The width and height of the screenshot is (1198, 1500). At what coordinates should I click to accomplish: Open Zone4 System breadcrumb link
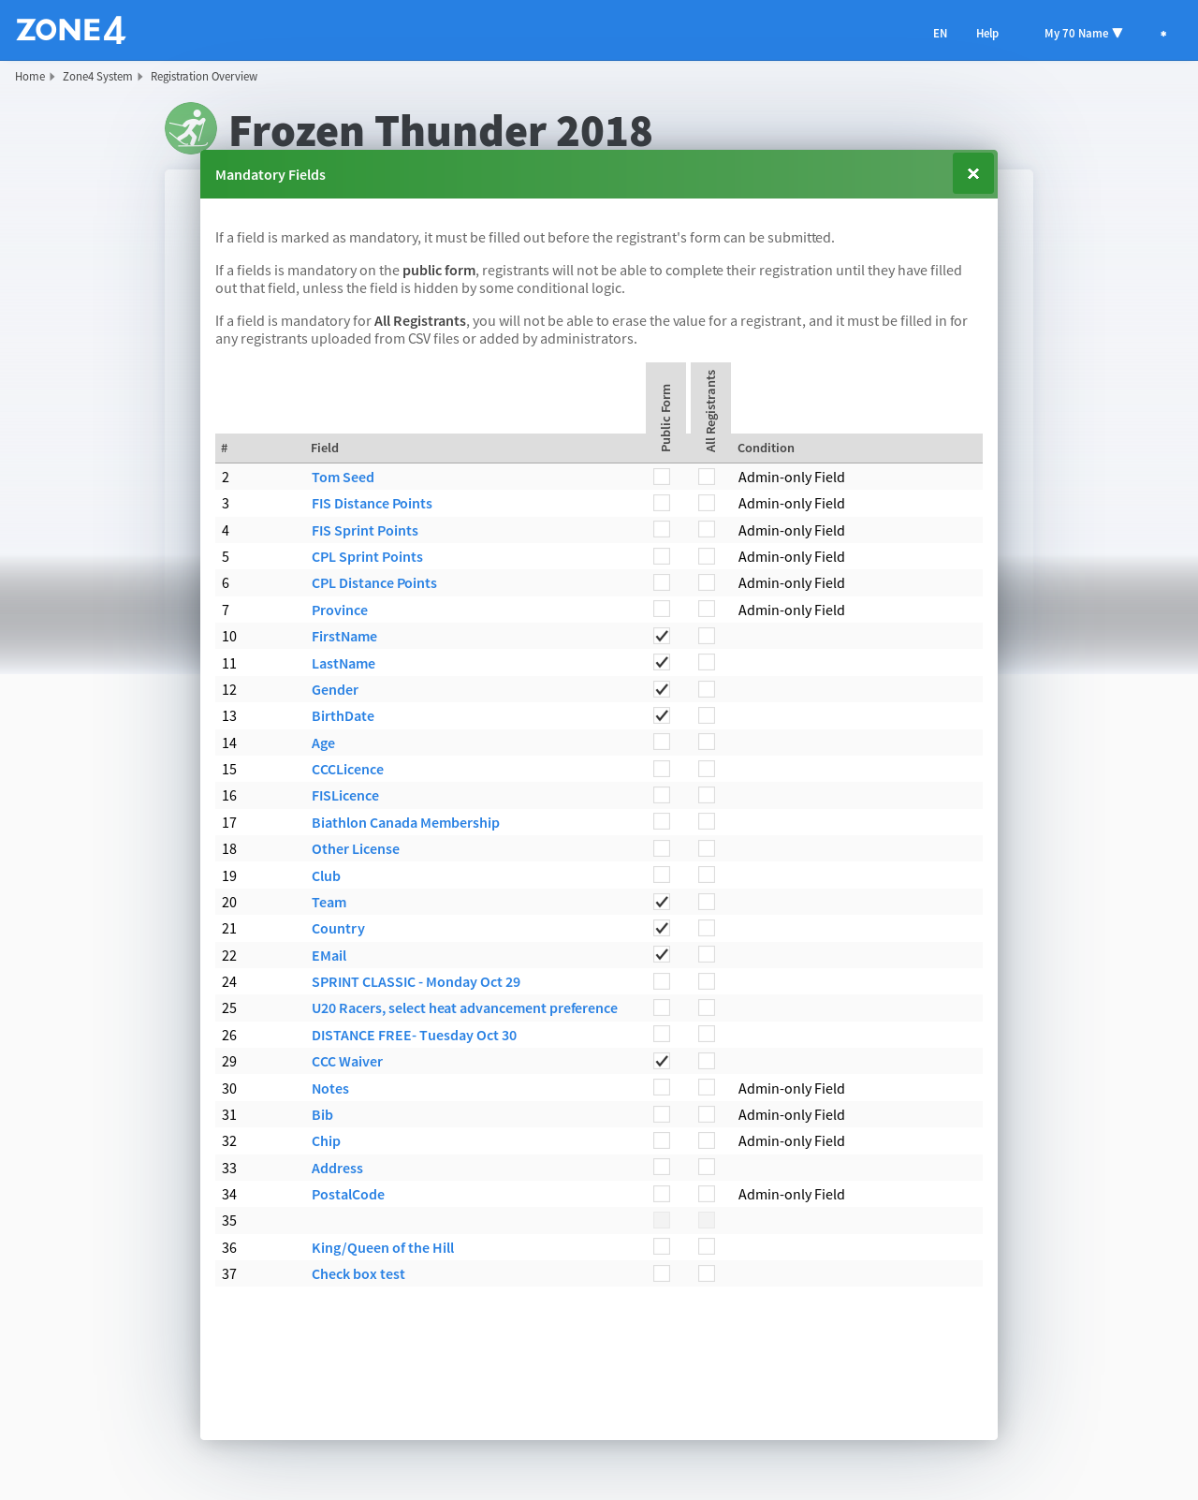[x=97, y=77]
